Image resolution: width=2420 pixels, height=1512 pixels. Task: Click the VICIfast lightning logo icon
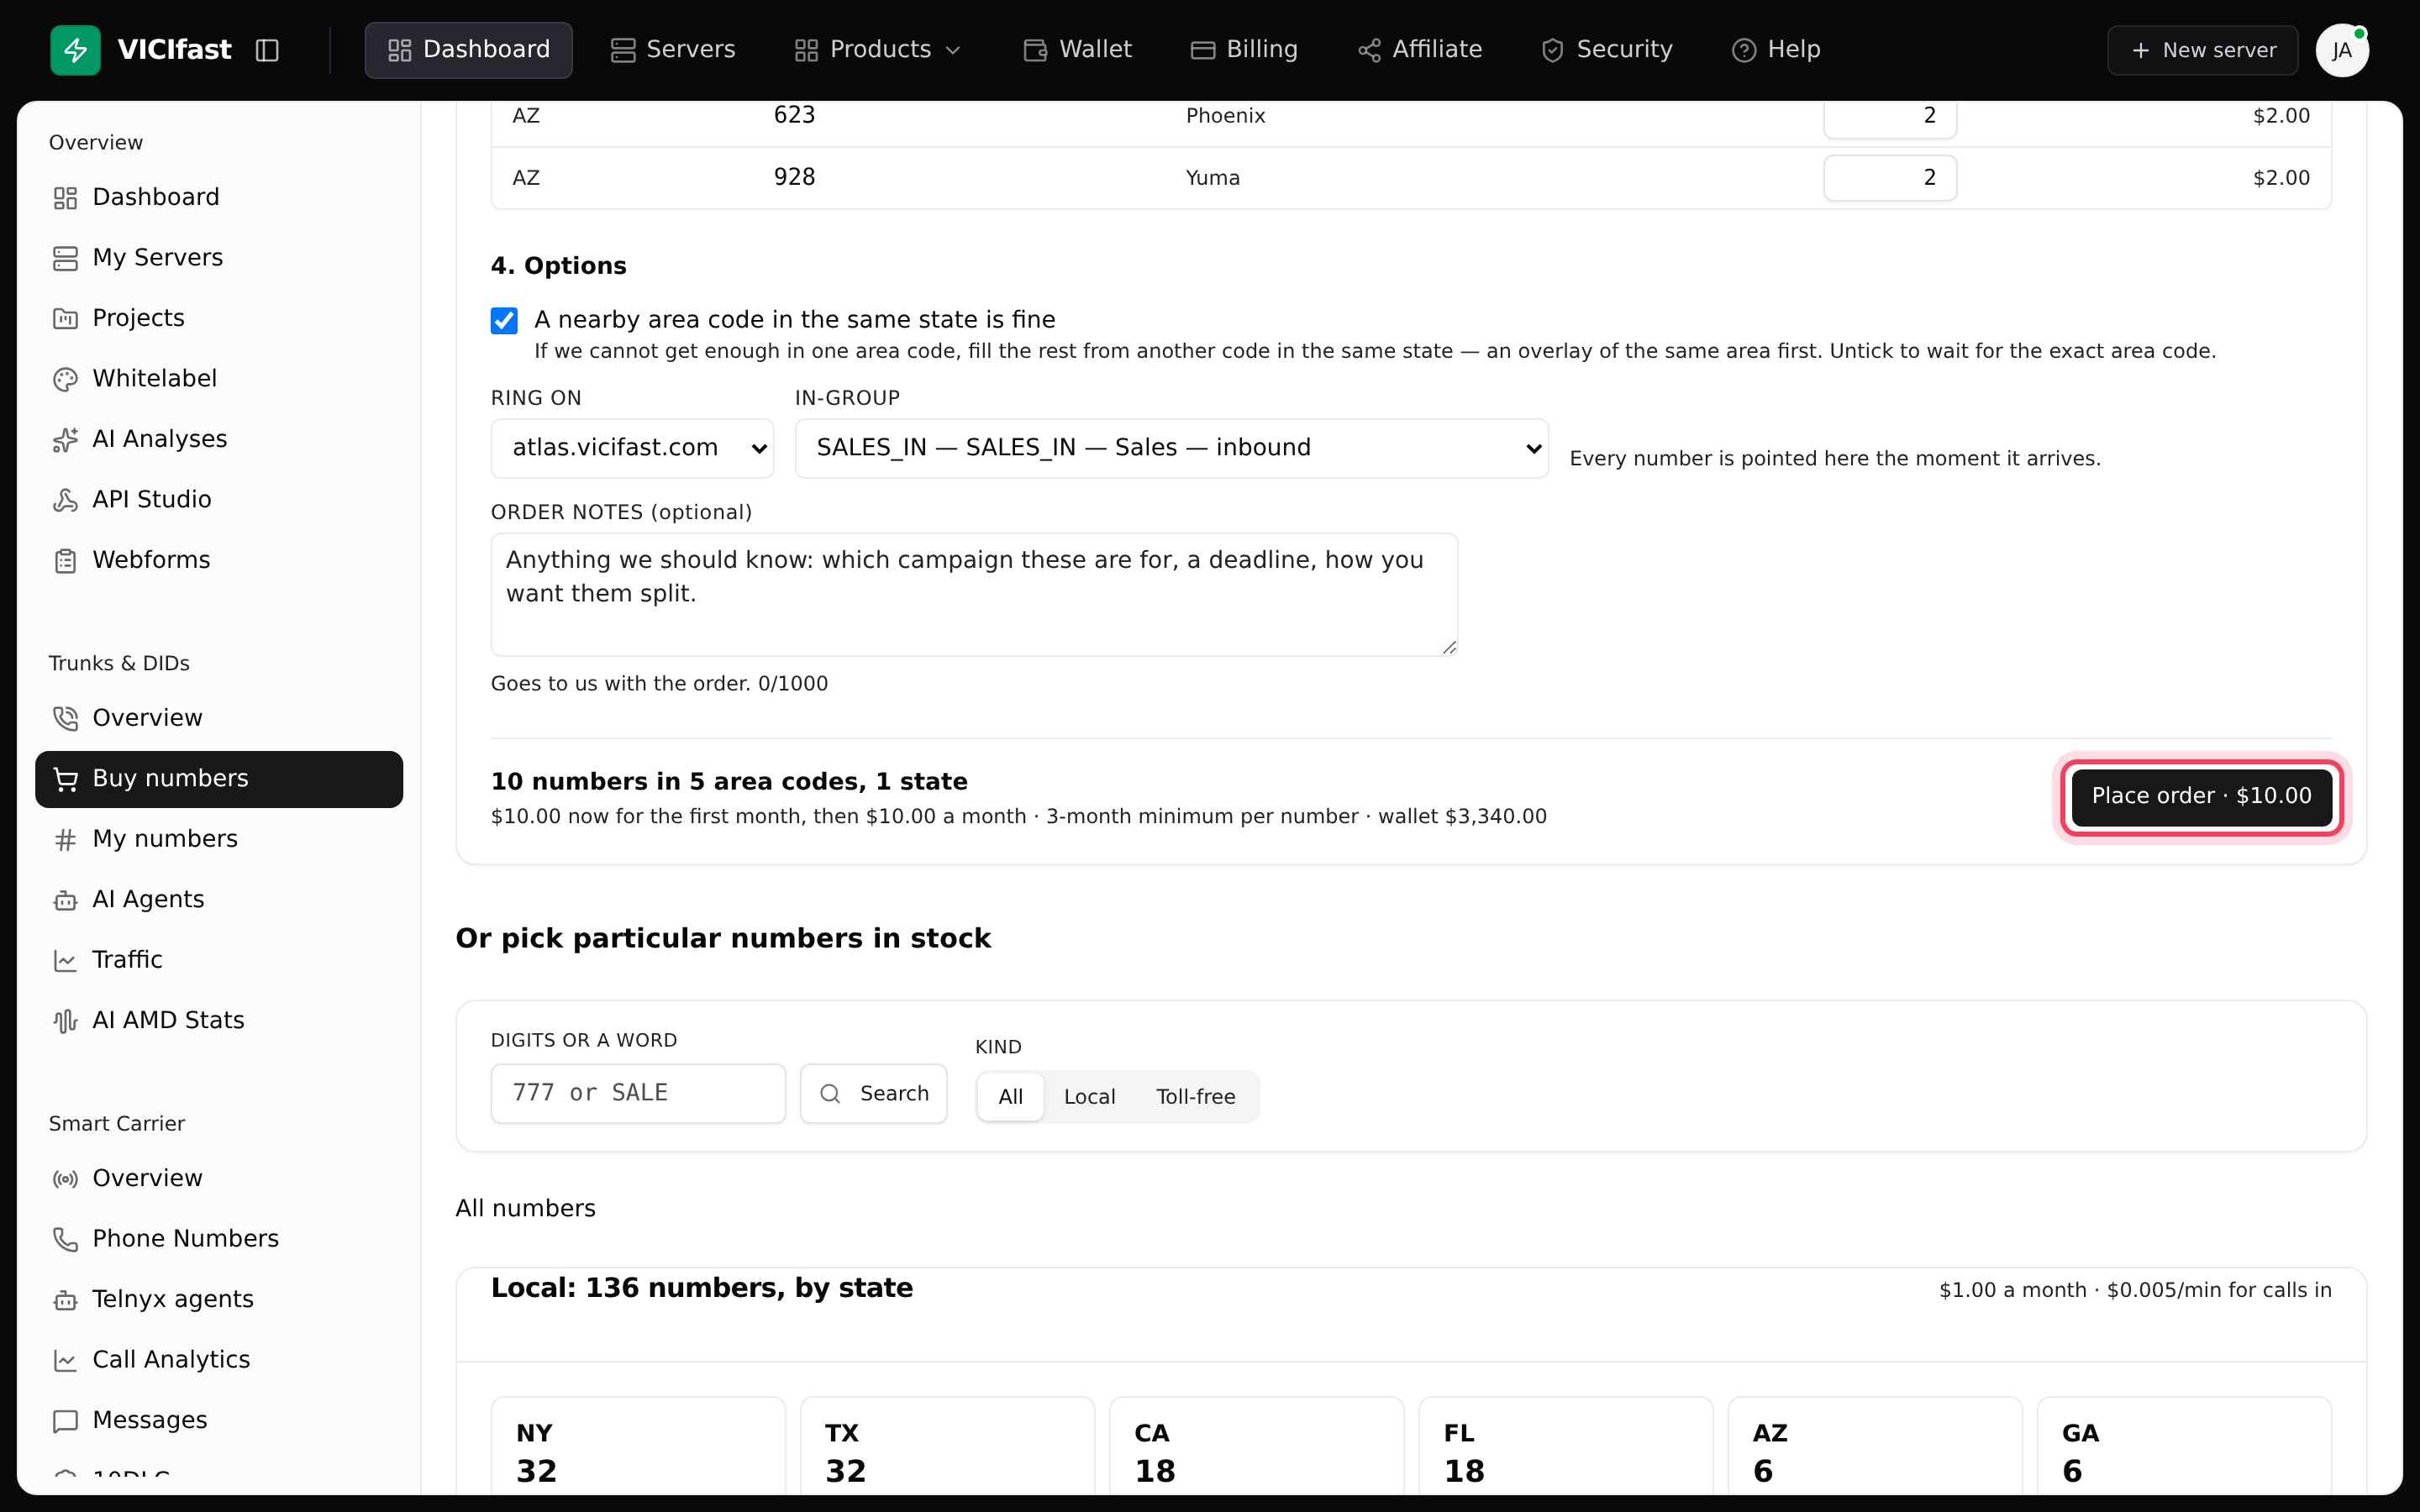tap(75, 50)
